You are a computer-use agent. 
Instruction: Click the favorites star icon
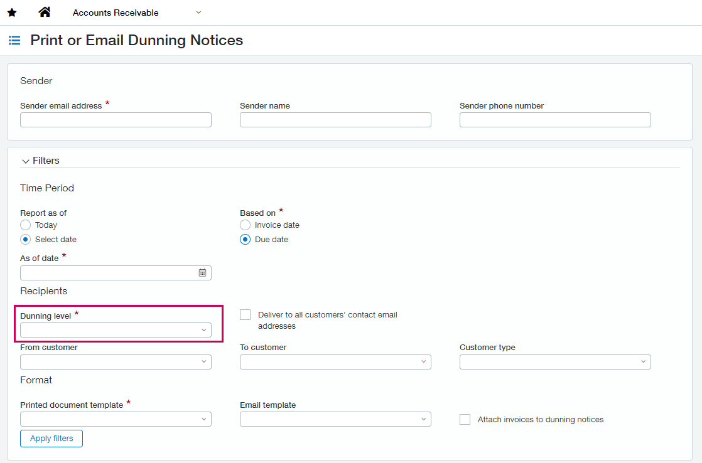point(12,13)
